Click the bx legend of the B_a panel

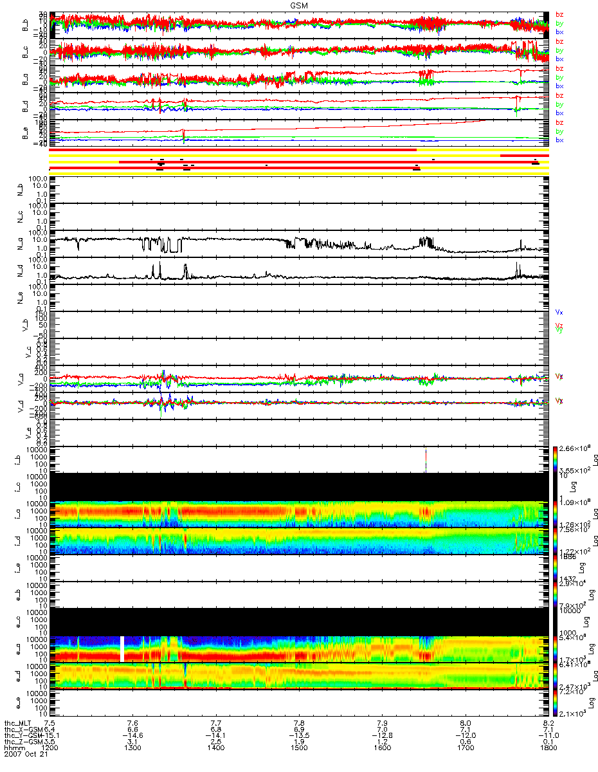tap(559, 86)
